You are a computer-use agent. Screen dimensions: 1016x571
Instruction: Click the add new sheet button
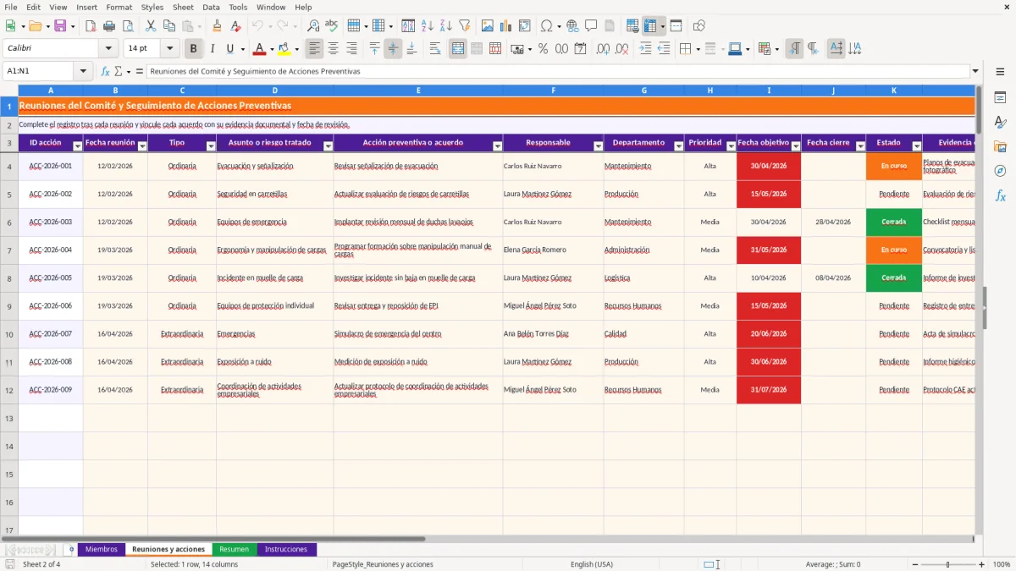(x=71, y=549)
